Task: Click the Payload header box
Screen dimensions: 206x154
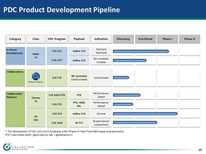Action: tap(79, 39)
